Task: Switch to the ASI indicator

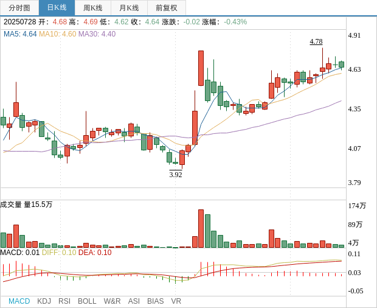Action: coord(134,301)
